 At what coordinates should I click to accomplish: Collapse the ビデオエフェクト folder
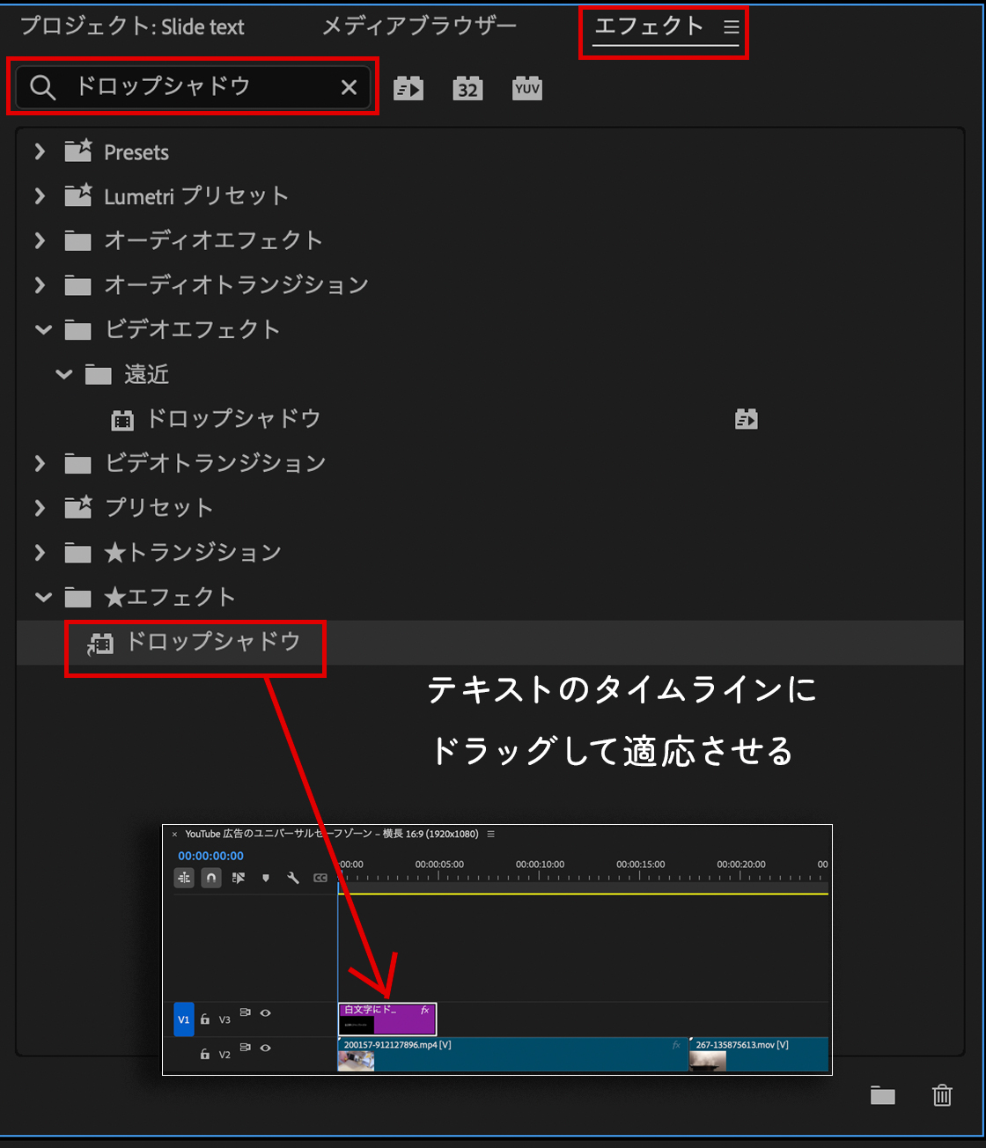point(42,330)
